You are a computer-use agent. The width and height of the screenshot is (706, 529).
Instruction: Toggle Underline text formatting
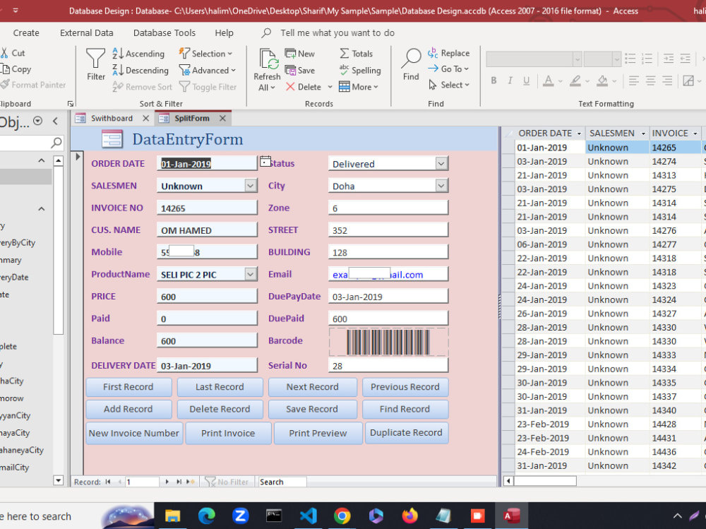click(527, 81)
